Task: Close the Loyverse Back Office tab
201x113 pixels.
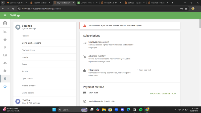Action: point(73,3)
